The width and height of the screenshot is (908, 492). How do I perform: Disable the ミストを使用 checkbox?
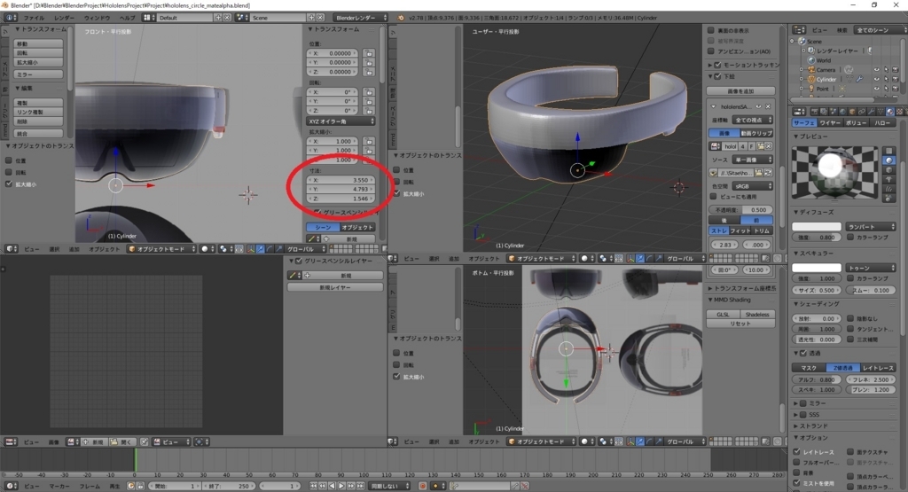[796, 483]
